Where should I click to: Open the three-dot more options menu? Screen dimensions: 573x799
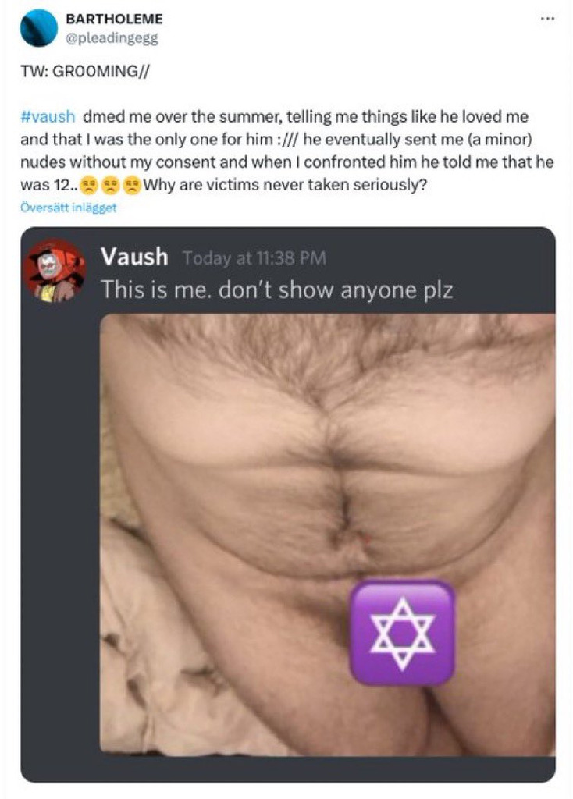[x=547, y=19]
